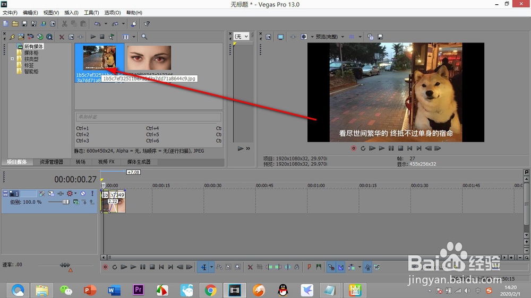This screenshot has width=531, height=298.
Task: Click the Preview on External Monitor icon
Action: click(x=280, y=37)
